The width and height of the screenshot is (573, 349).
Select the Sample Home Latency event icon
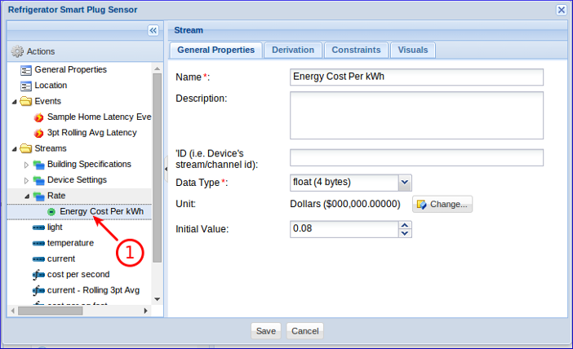click(38, 117)
